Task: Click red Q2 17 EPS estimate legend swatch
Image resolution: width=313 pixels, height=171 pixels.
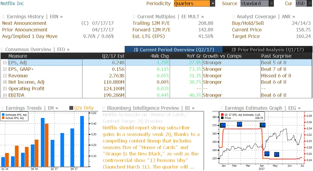Action: coord(222,115)
